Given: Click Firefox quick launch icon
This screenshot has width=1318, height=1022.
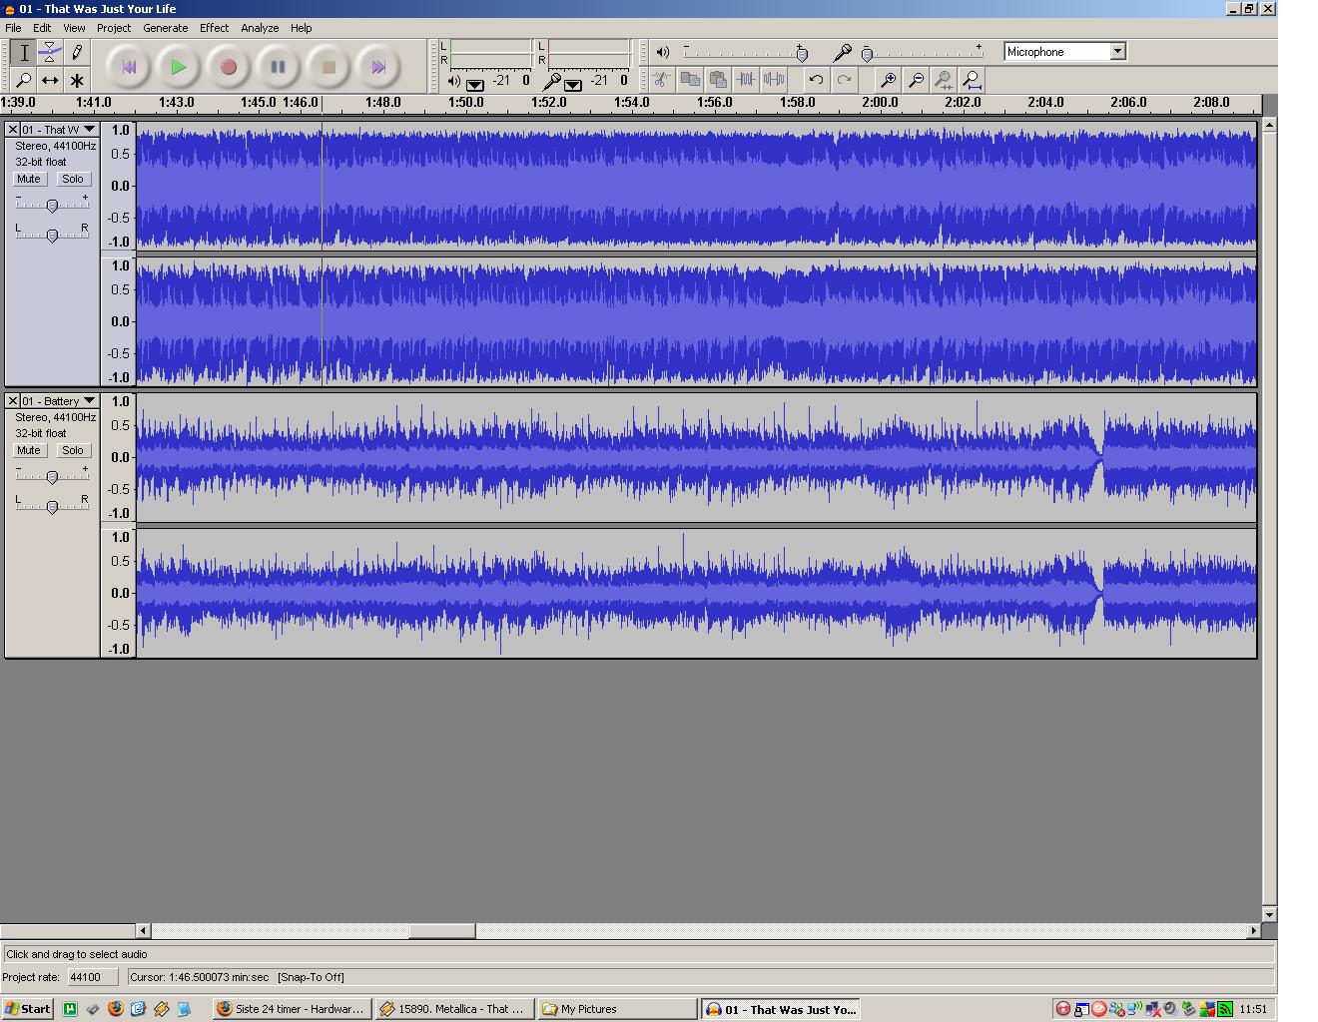Looking at the screenshot, I should tap(116, 1009).
